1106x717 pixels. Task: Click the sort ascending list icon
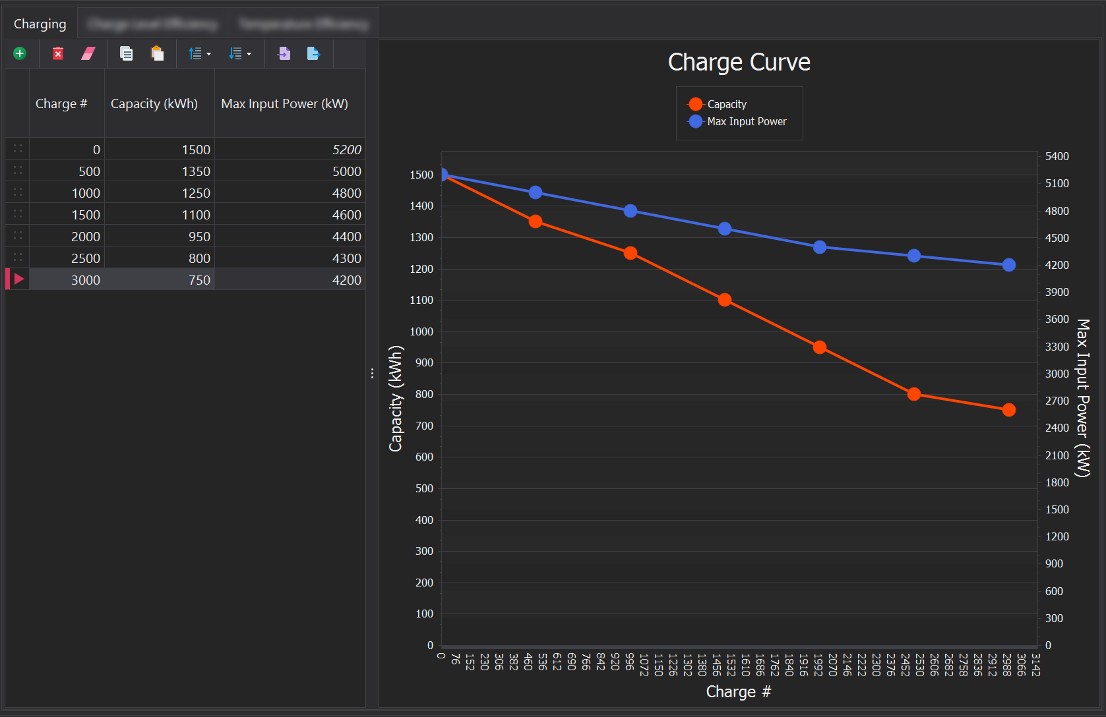click(195, 53)
